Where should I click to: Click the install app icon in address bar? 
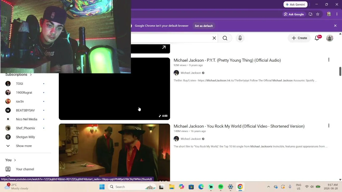[x=310, y=14]
